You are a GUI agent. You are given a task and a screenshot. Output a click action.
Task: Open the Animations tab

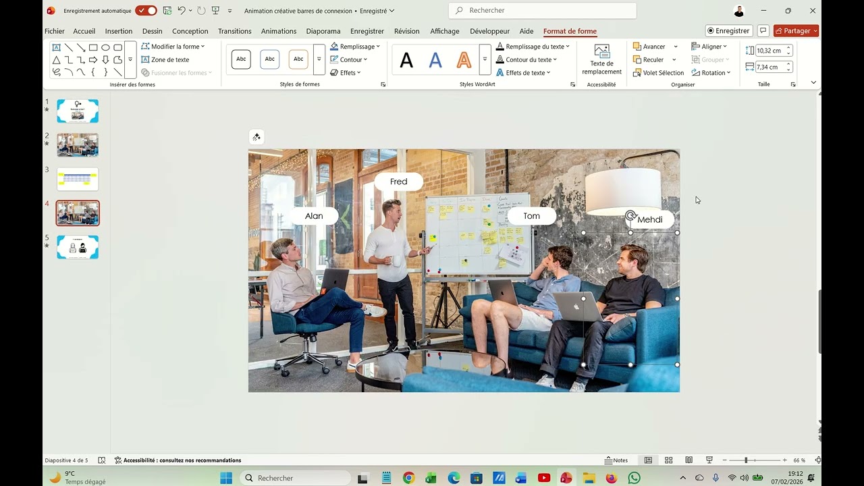point(279,31)
